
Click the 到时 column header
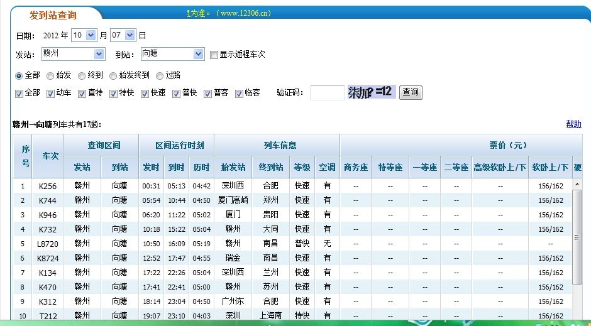(x=177, y=167)
